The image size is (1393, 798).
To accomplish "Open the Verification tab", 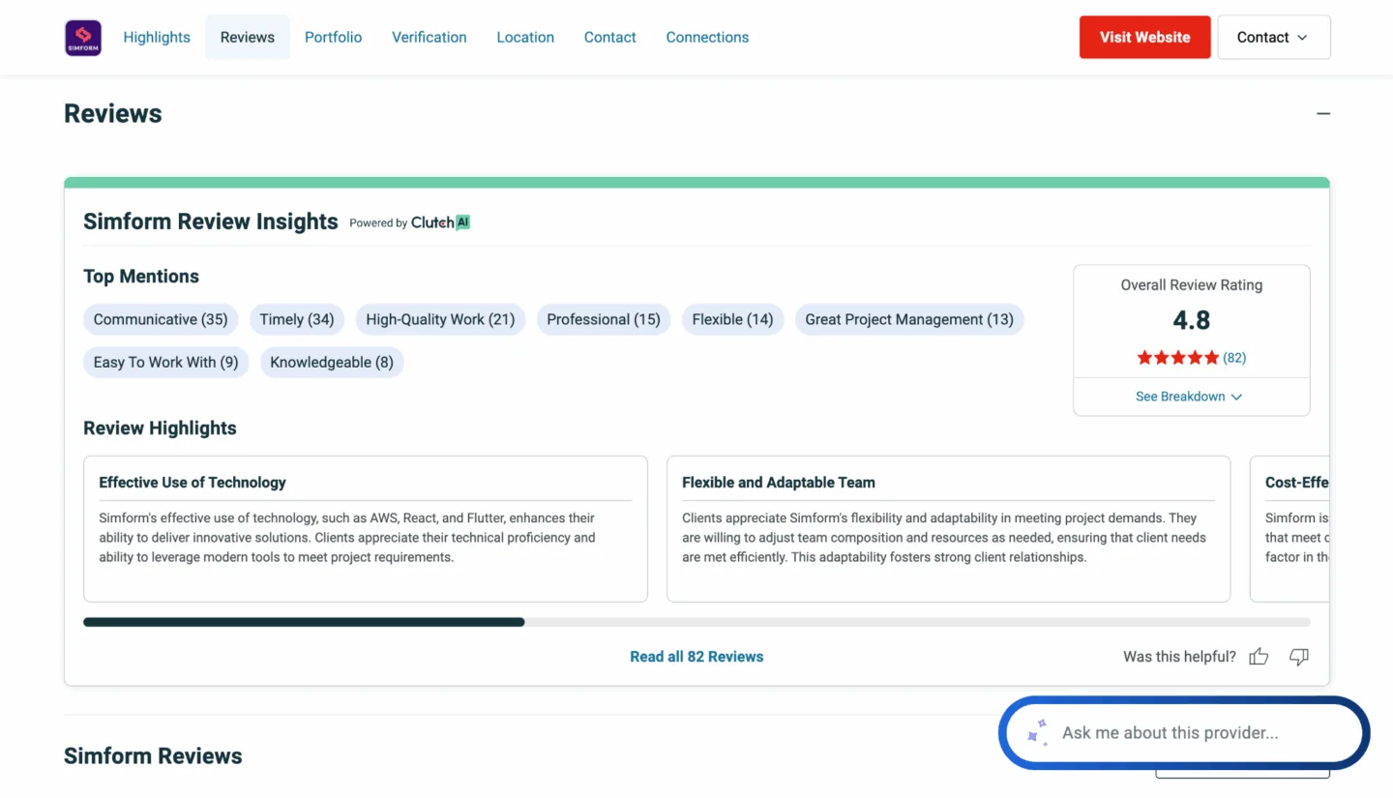I will [x=430, y=37].
